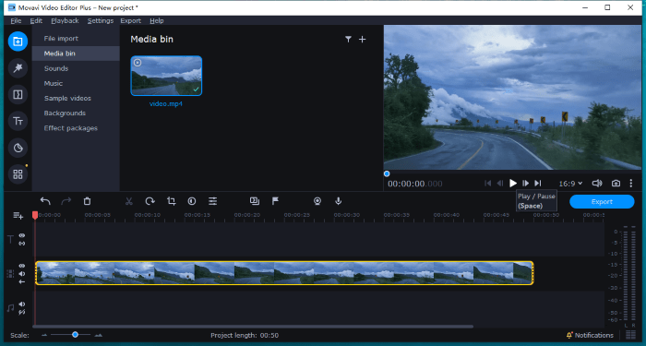Screen dimensions: 646x346
Task: Mute the audio track speaker
Action: click(x=22, y=304)
